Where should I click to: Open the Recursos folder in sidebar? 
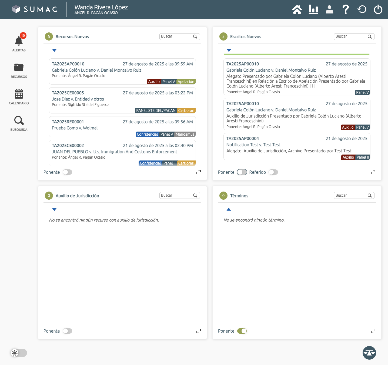click(x=19, y=68)
